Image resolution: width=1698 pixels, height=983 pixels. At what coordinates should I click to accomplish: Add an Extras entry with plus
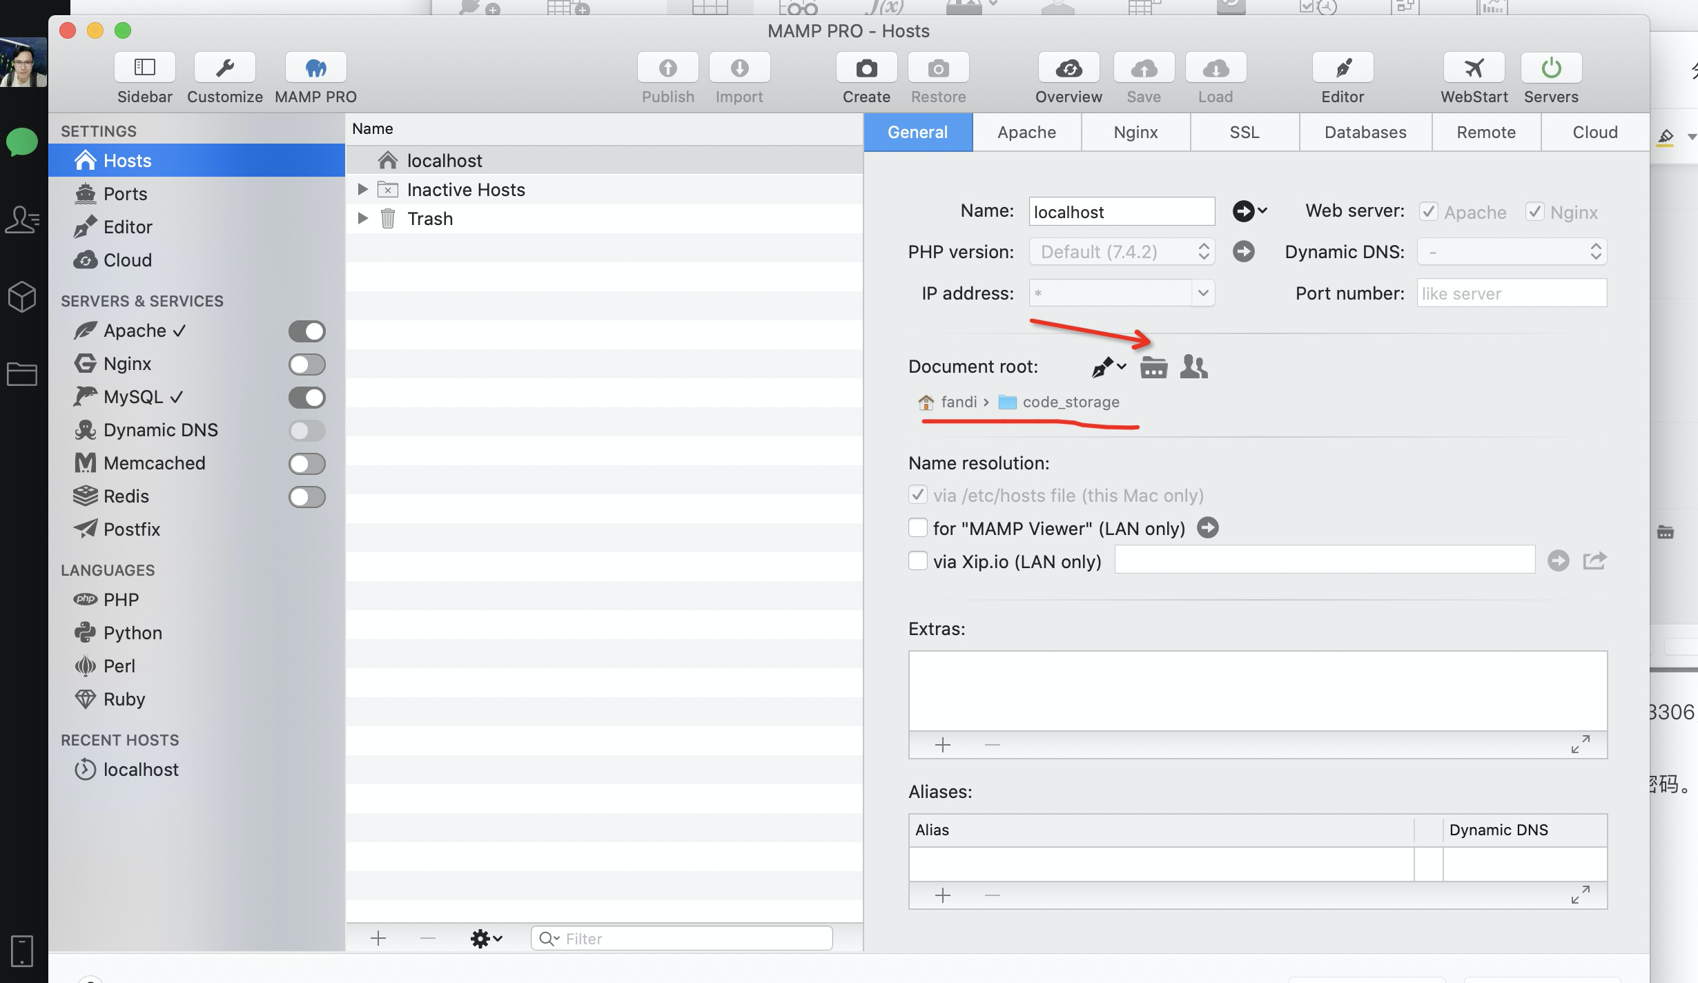point(943,745)
